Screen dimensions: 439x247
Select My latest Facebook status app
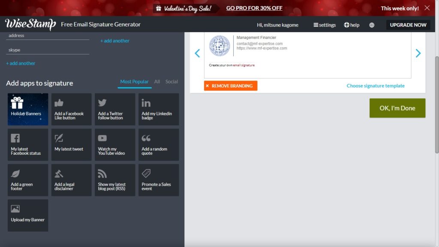pos(28,145)
